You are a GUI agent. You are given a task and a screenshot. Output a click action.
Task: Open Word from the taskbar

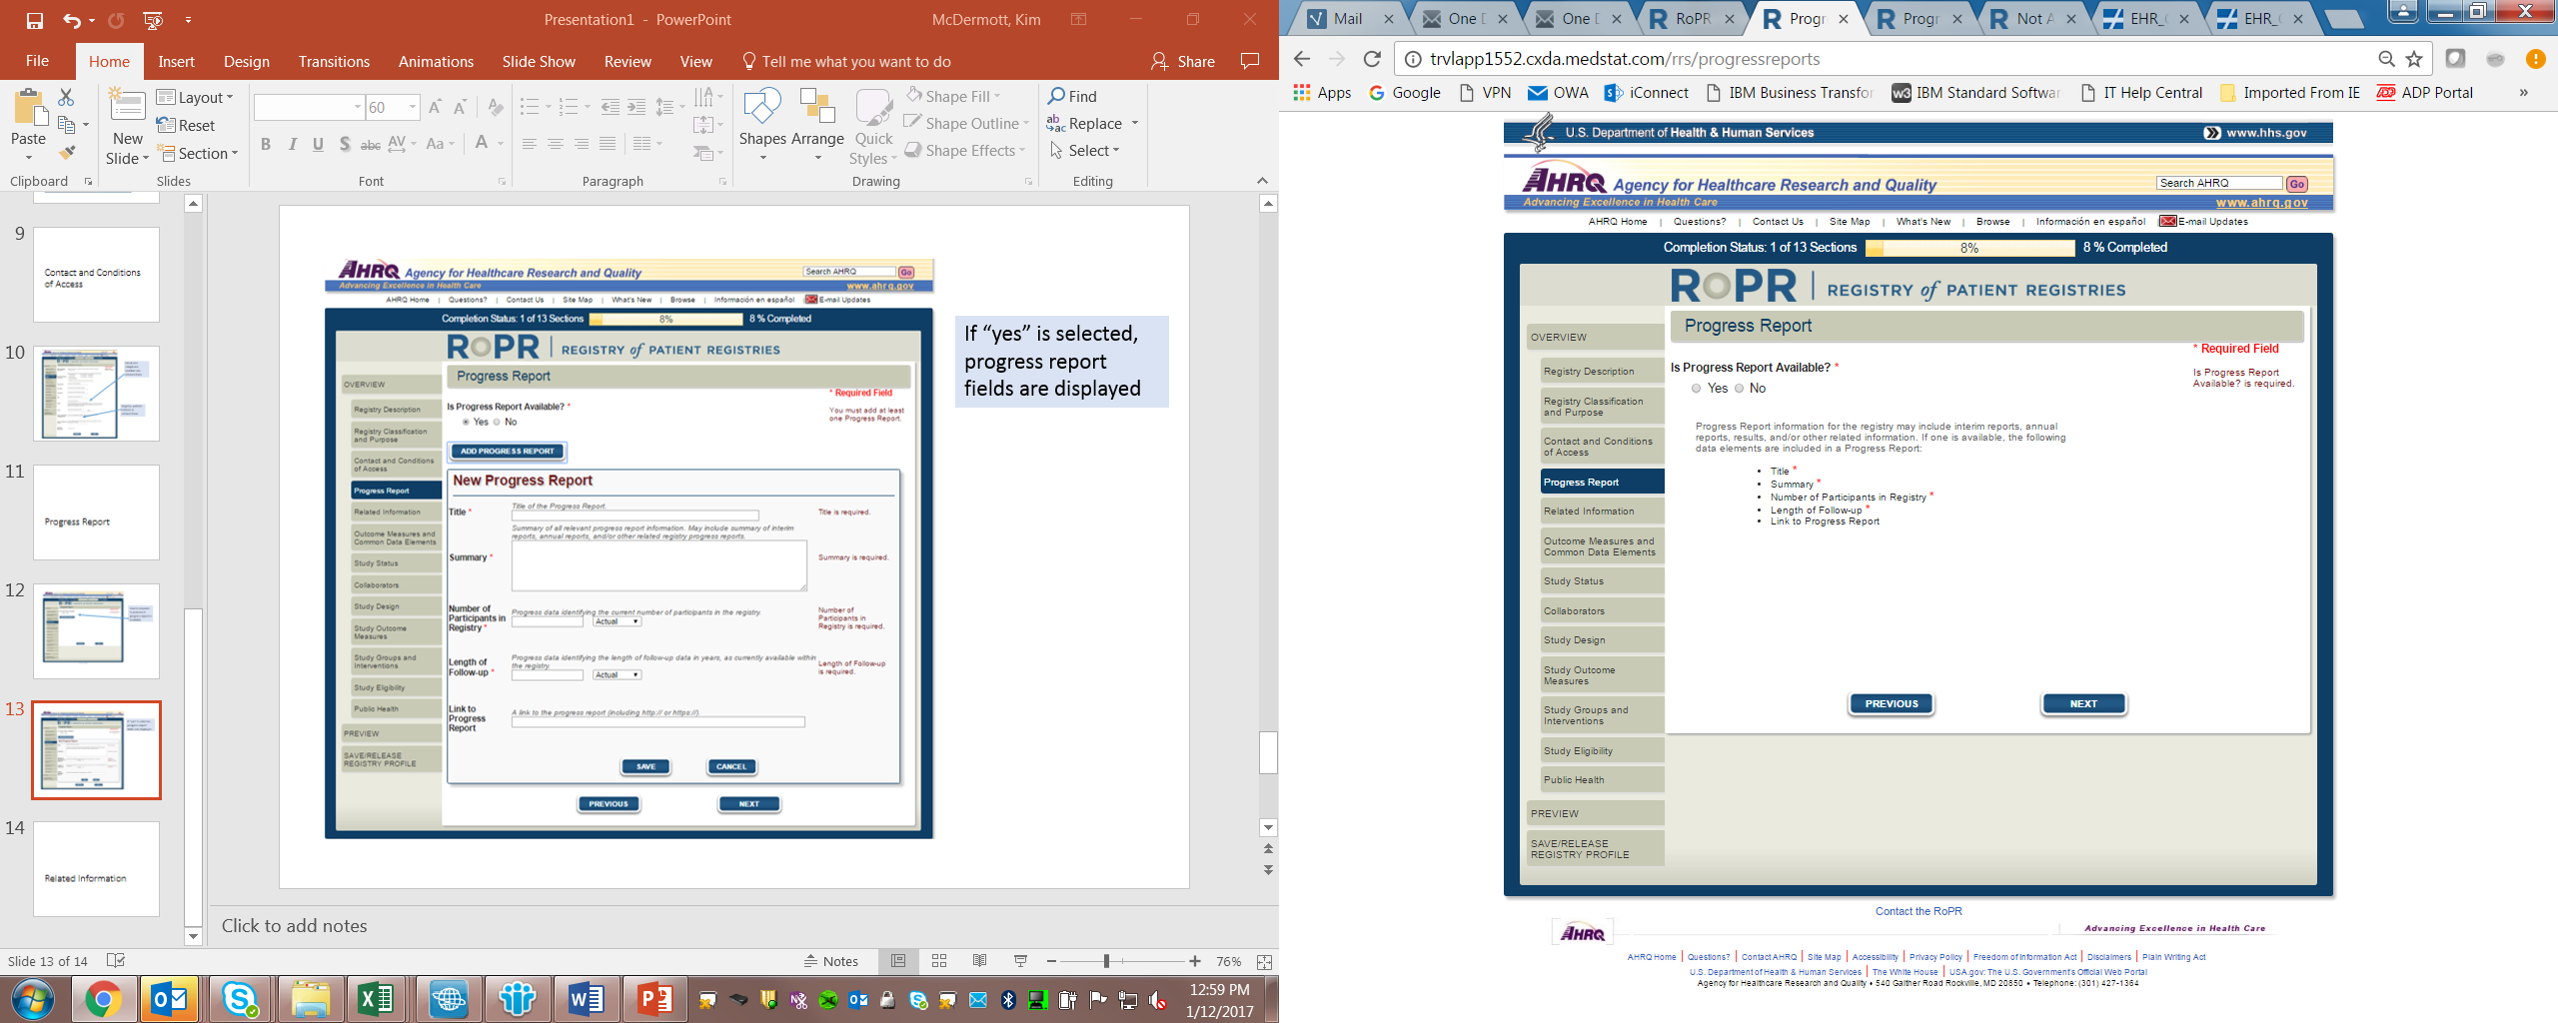(x=586, y=999)
